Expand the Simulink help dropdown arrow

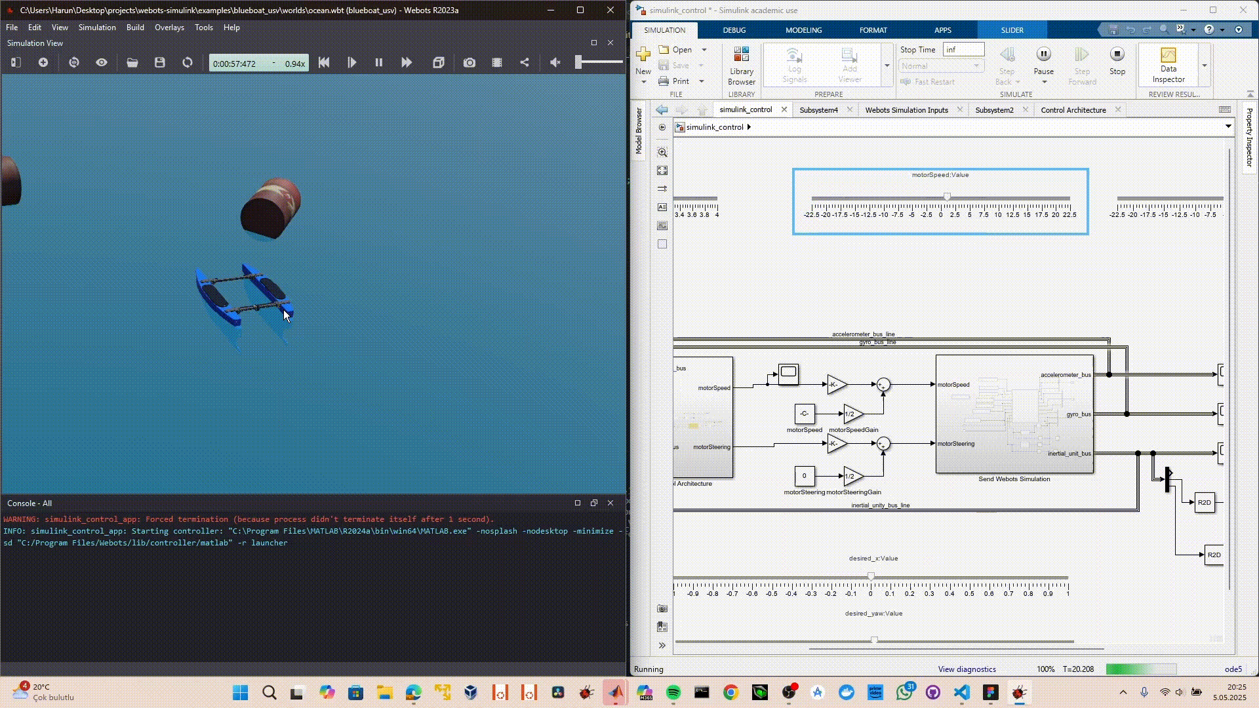coord(1221,29)
